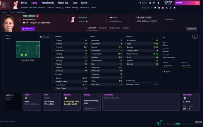Click the icon next to Man City
Viewport: 203px width, 127px height.
87,21
